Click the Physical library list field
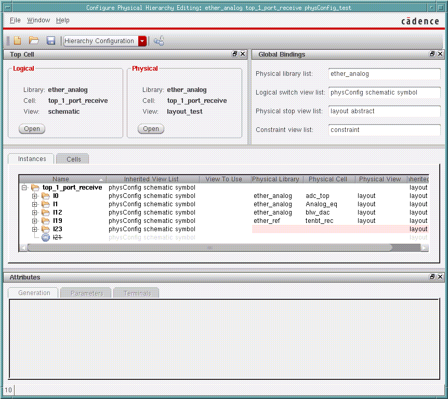The height and width of the screenshot is (399, 448). [x=384, y=74]
